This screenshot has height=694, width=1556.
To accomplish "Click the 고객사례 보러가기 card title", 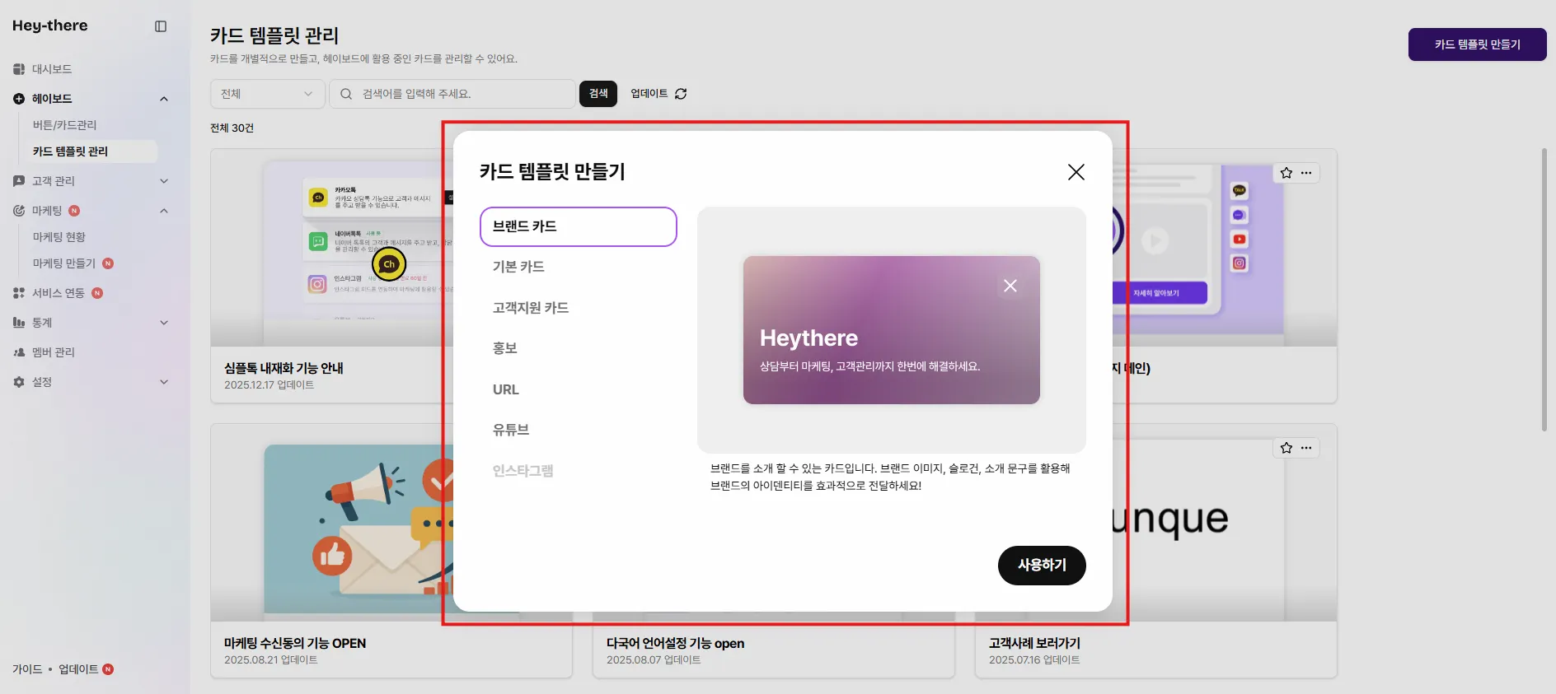I will (1034, 644).
